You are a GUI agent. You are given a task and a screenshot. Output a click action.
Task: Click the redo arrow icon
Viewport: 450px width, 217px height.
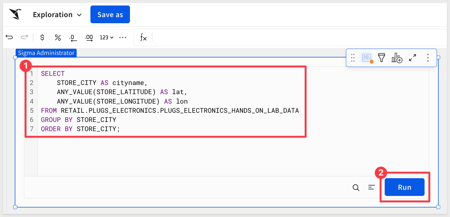24,38
